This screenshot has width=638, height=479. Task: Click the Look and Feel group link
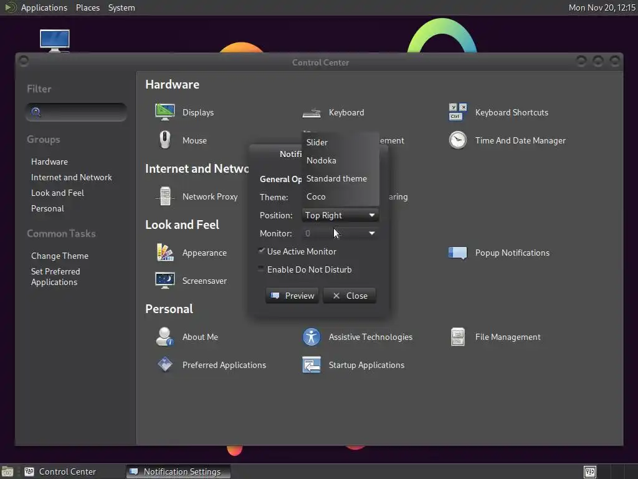[58, 193]
